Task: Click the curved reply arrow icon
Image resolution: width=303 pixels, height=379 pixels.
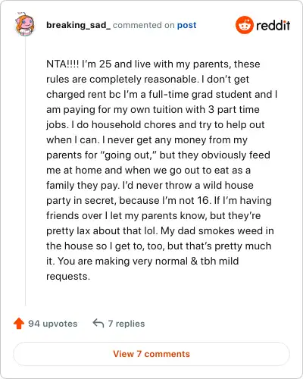Action: click(x=98, y=323)
